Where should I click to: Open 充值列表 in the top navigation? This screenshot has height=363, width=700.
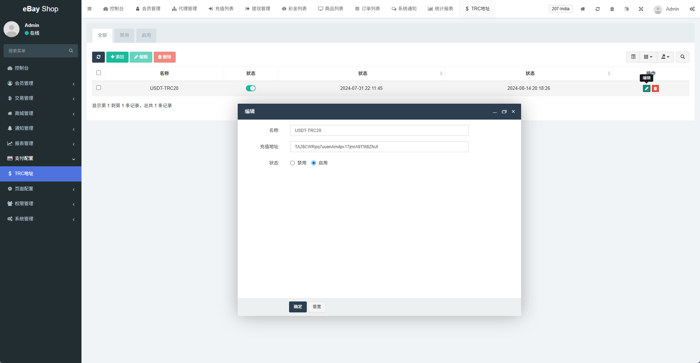pos(221,9)
